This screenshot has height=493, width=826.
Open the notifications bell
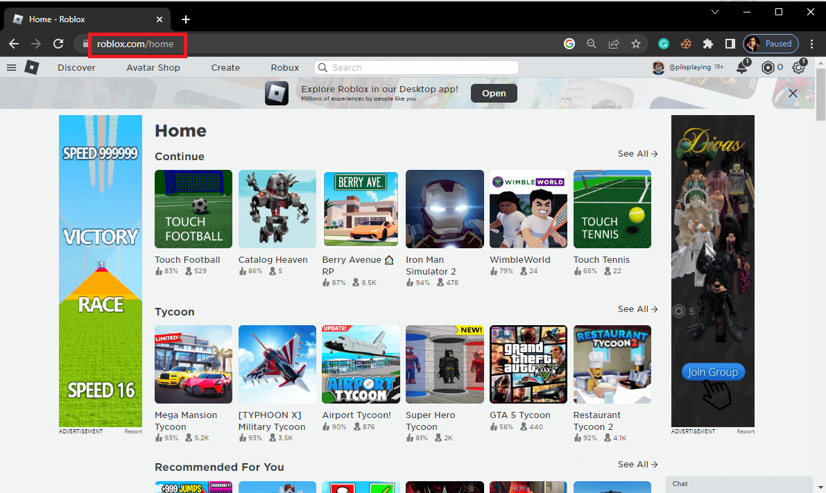coord(742,67)
